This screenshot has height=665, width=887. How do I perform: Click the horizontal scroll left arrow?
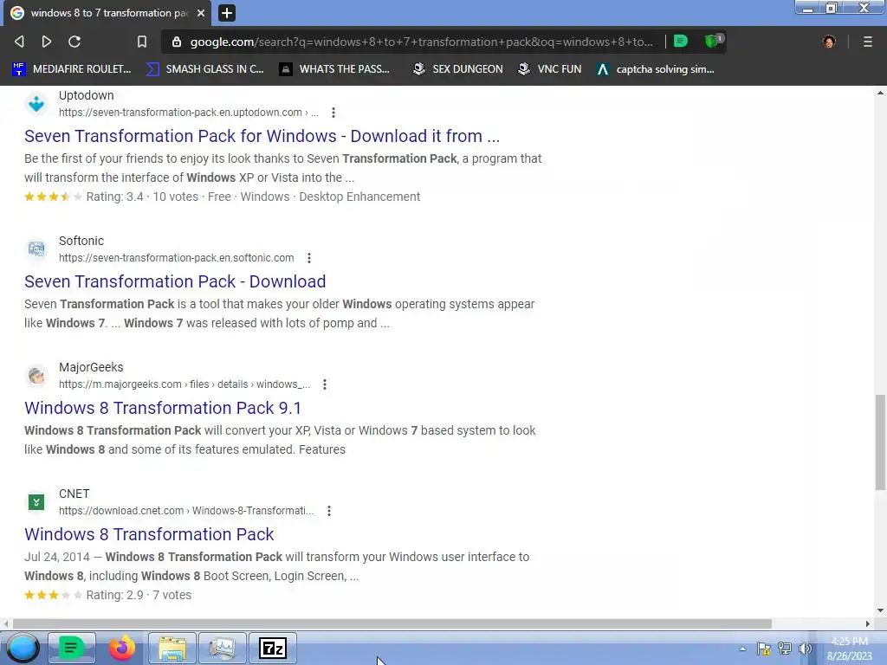[x=6, y=623]
